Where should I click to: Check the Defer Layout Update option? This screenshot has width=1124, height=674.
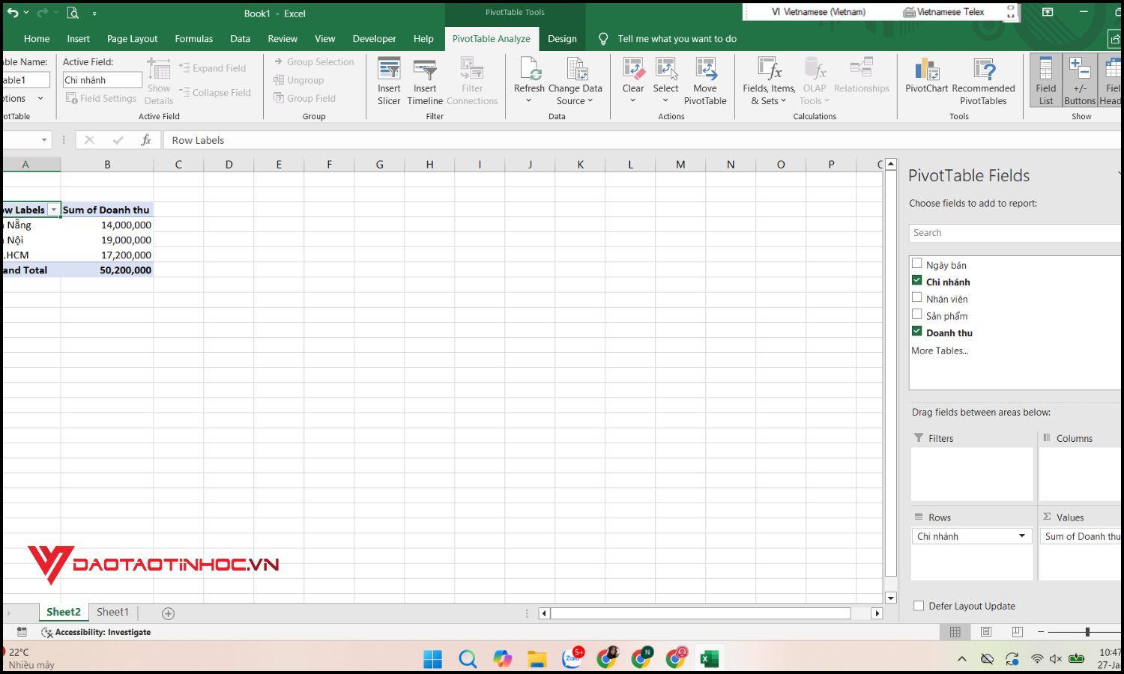pos(919,606)
